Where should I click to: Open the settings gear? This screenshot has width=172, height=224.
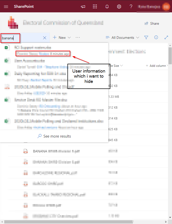tap(119, 7)
